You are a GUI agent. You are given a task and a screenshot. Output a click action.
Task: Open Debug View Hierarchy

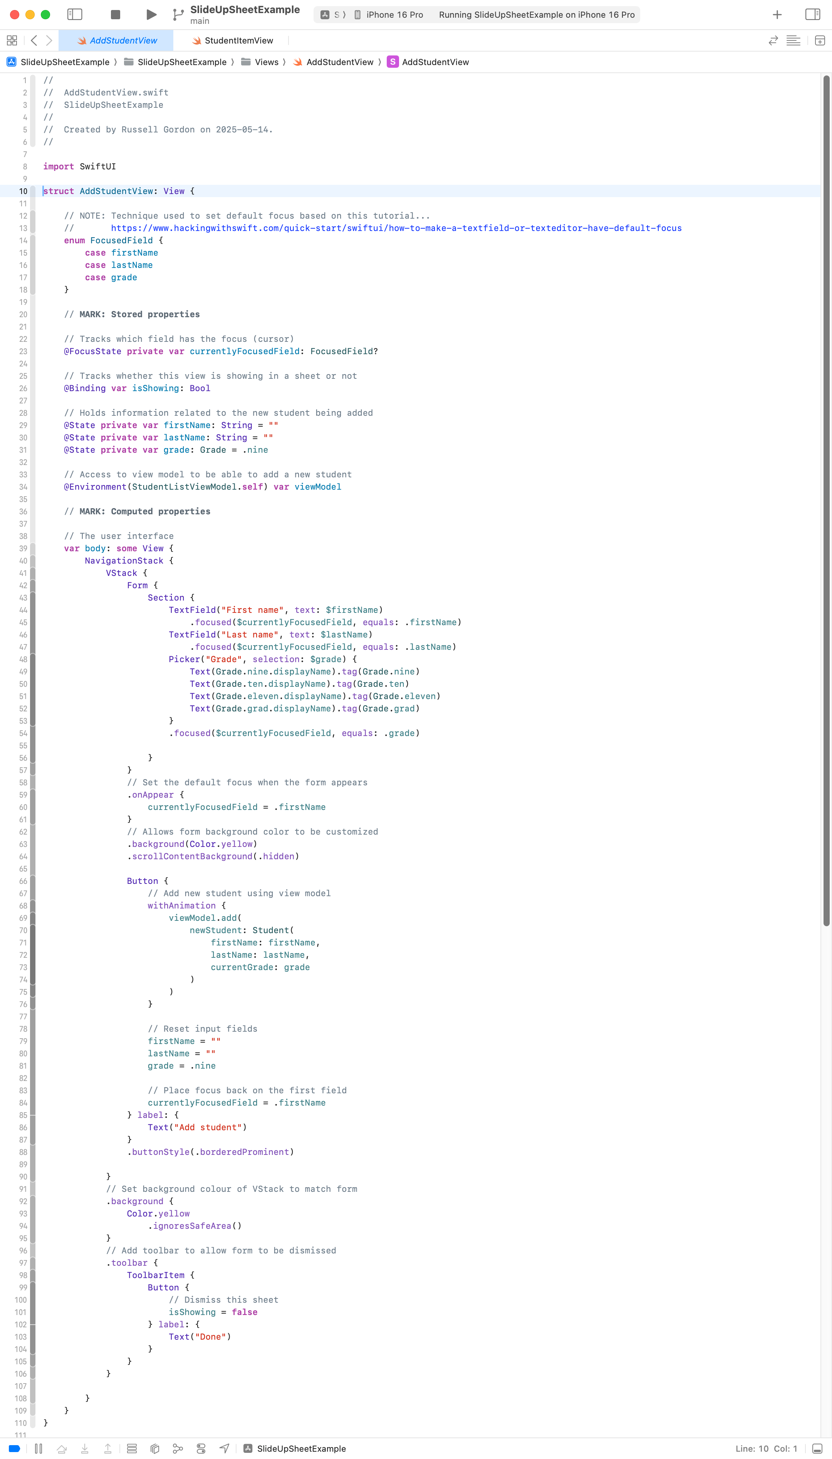(x=155, y=1448)
